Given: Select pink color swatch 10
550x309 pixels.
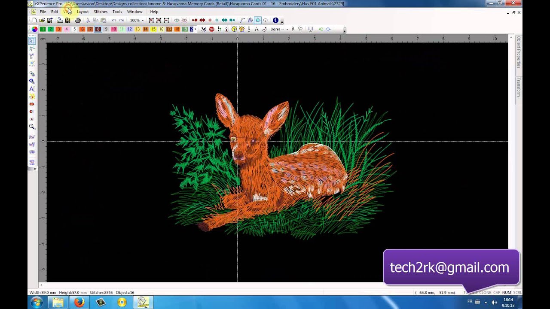Looking at the screenshot, I should tap(114, 29).
